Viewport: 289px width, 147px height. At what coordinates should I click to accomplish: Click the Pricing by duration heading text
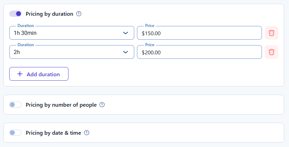(49, 14)
